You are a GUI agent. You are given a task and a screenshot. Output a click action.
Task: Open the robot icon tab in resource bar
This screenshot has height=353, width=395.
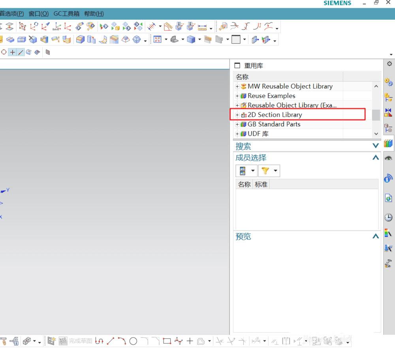388,263
